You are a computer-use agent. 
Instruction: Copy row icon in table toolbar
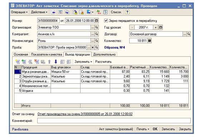(x=24, y=62)
